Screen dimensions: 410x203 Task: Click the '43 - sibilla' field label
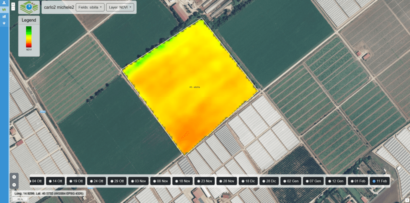pos(194,87)
